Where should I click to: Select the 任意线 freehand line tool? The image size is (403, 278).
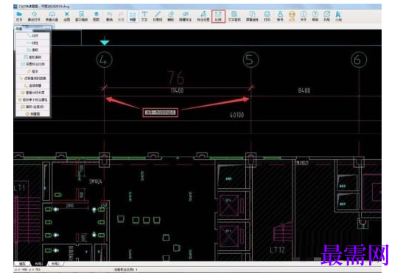(x=158, y=16)
